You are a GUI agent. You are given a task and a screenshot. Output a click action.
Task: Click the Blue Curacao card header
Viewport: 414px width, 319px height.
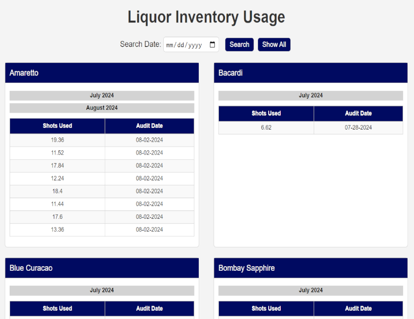[x=102, y=268]
